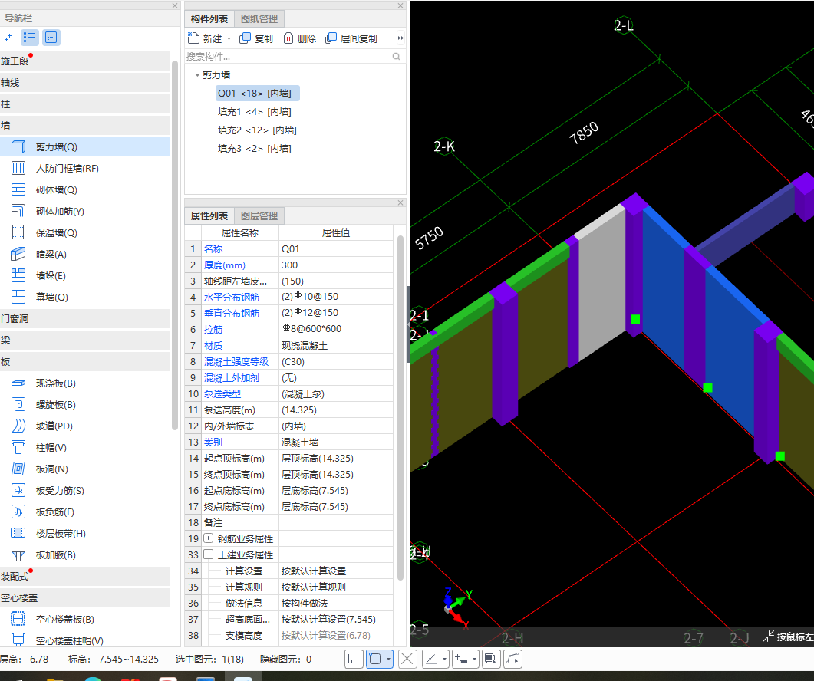Expand the 钢筋业务属性 property group
Screen dimensions: 814x681
tap(208, 538)
